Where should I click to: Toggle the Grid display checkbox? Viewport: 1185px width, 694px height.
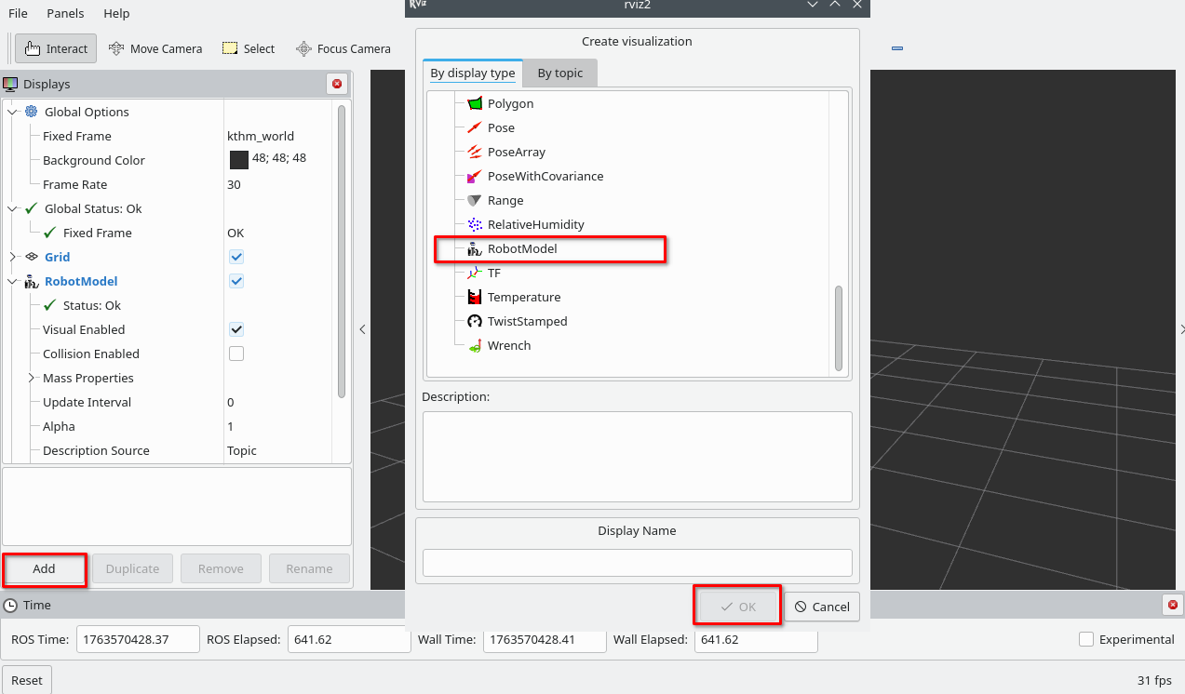(x=236, y=257)
